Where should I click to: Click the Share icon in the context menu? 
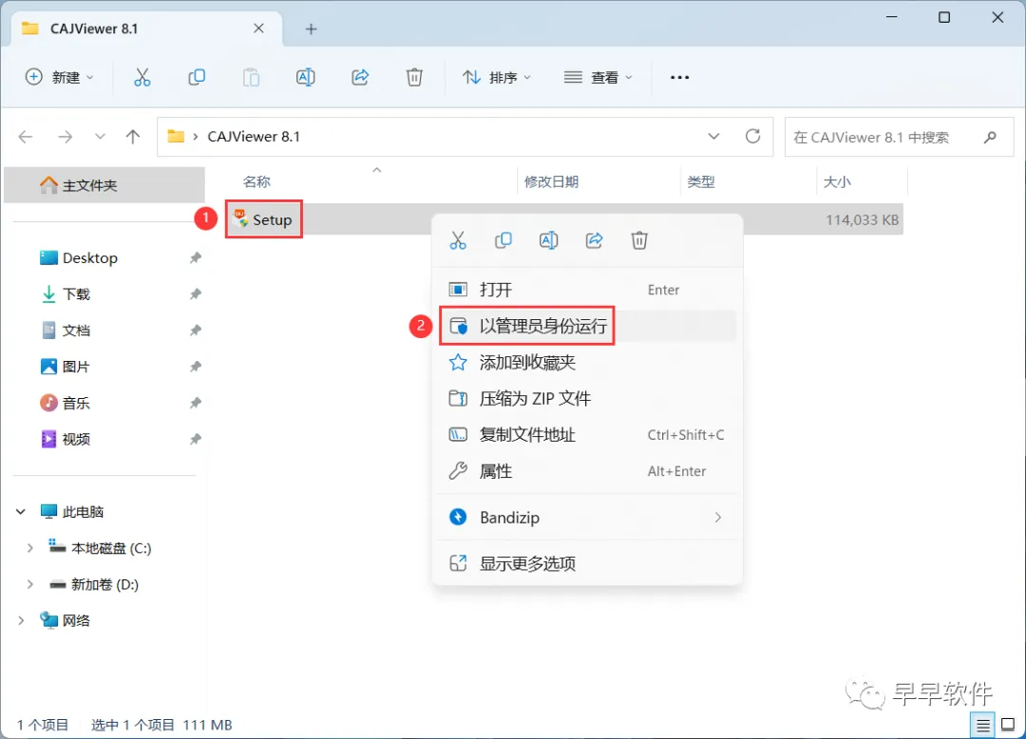[x=594, y=240]
